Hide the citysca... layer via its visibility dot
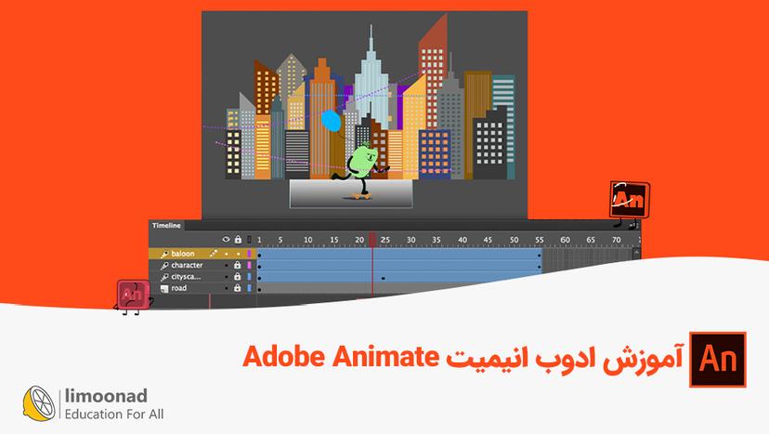The width and height of the screenshot is (769, 434). 226,277
